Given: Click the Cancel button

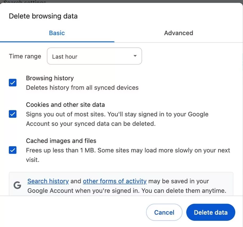Looking at the screenshot, I should point(164,212).
